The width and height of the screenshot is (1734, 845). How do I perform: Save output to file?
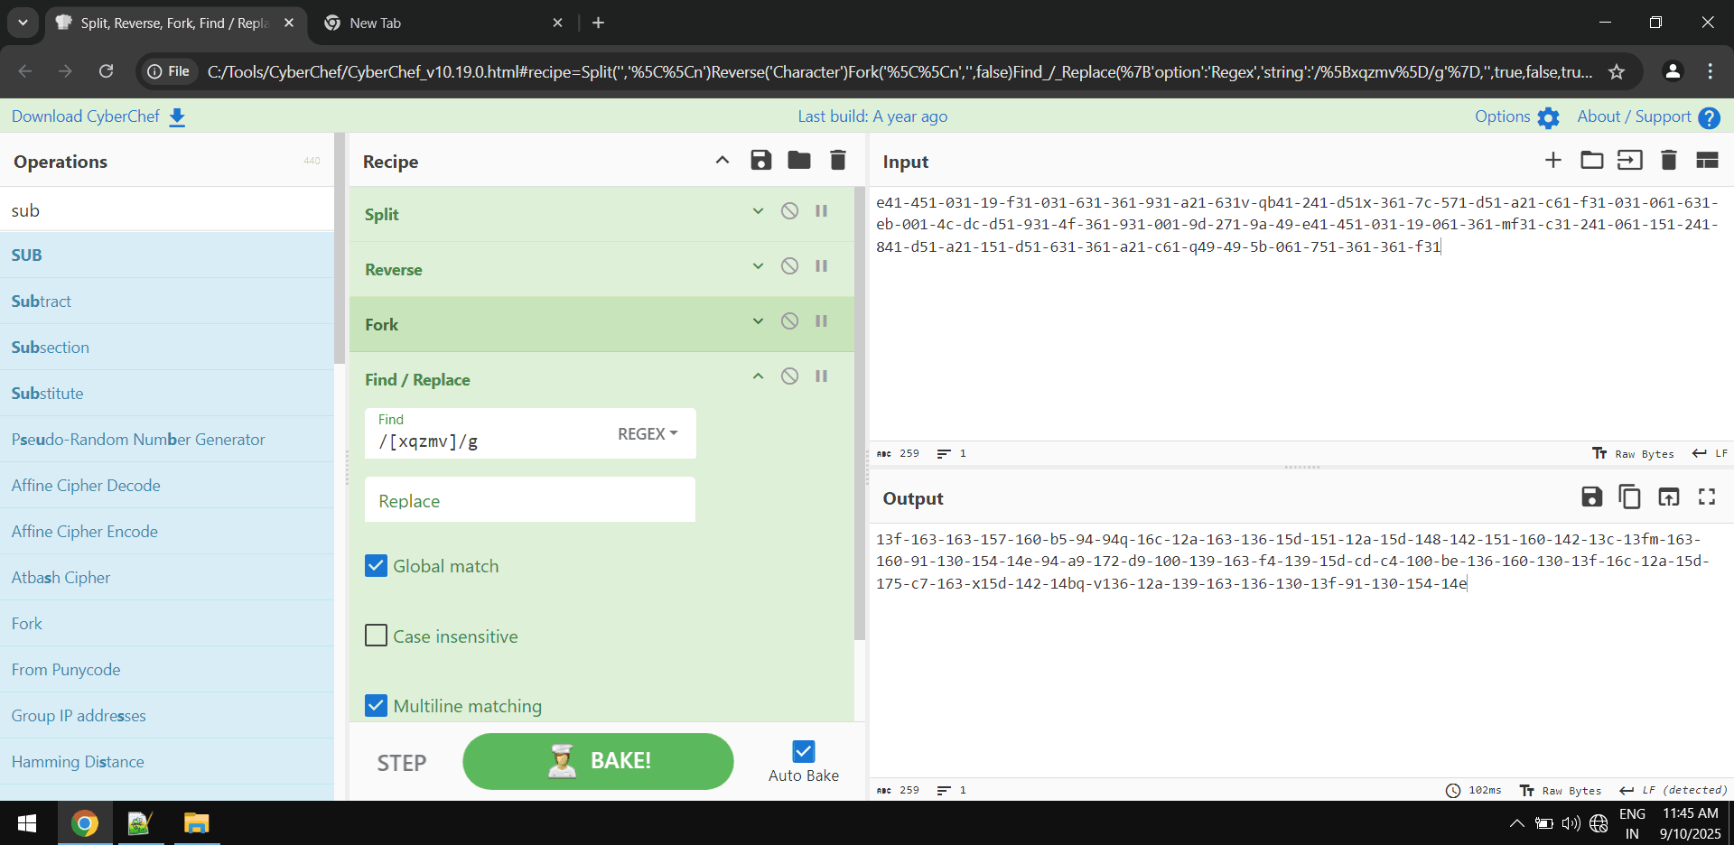point(1592,497)
